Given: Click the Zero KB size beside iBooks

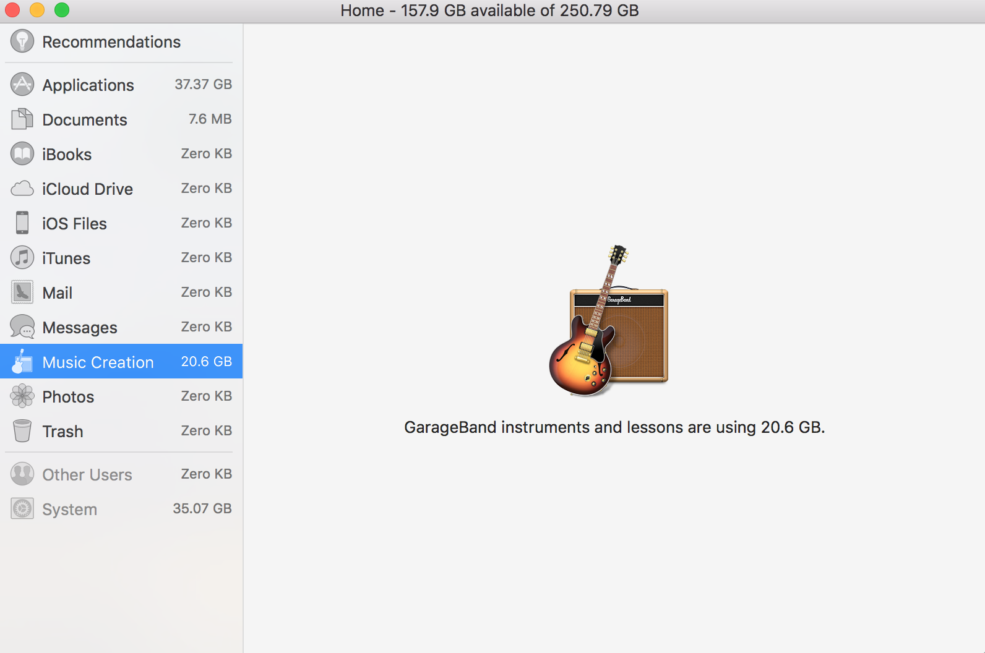Looking at the screenshot, I should pos(206,153).
